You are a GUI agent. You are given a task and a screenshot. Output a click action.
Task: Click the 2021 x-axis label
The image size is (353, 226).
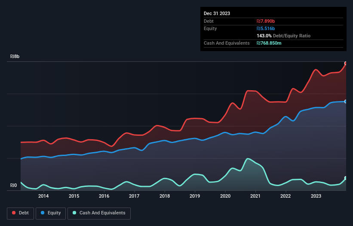256,196
